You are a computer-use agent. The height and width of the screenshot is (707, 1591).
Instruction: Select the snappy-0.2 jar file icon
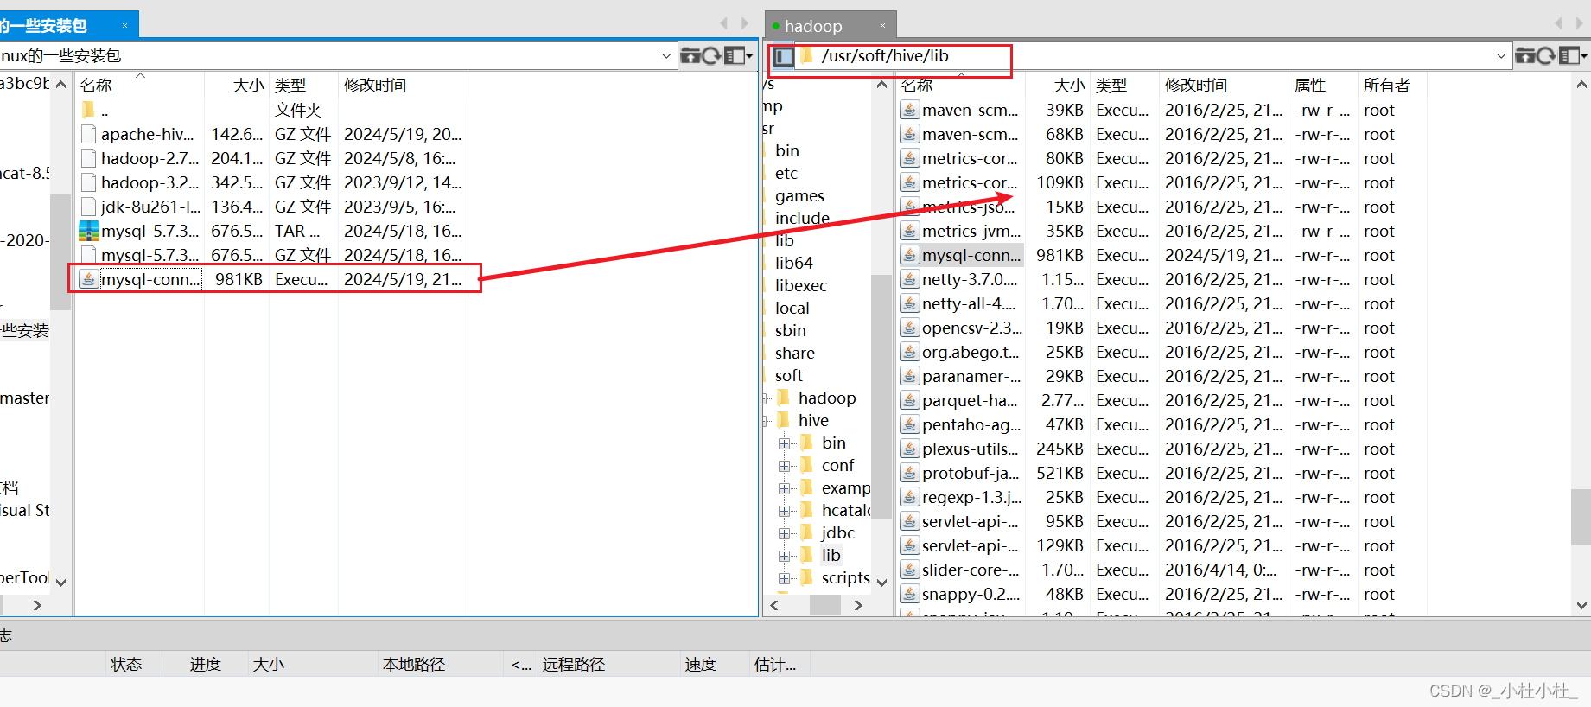point(909,594)
